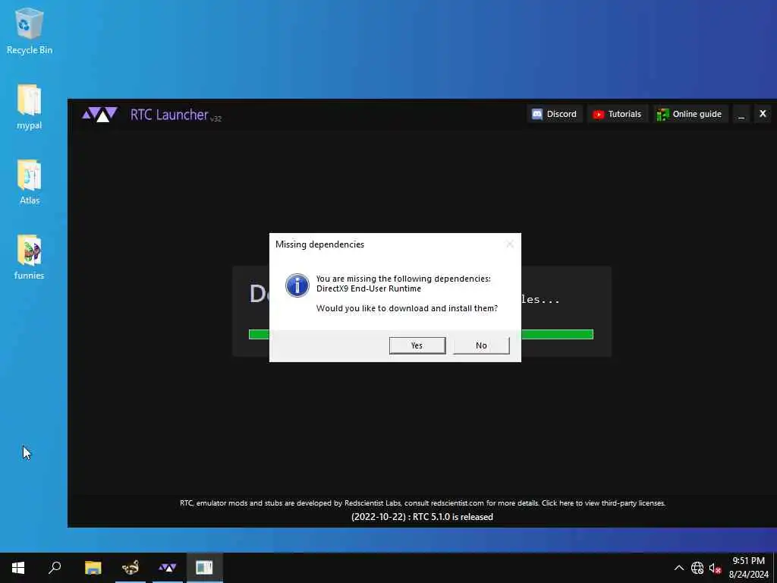Switch to the active dialog window taskbar icon

204,568
